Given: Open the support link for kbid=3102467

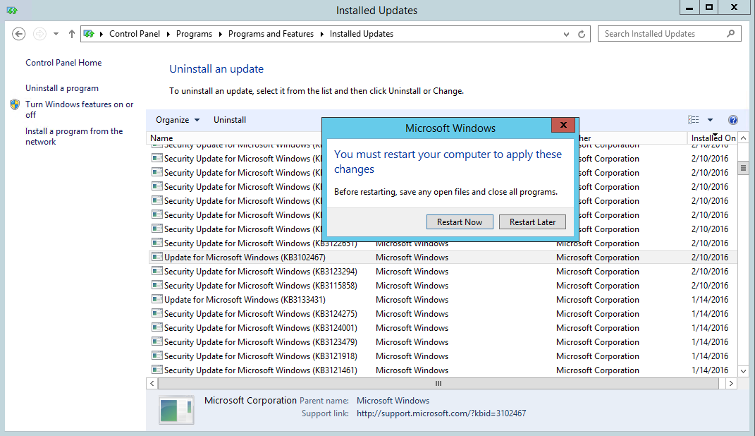Looking at the screenshot, I should point(441,413).
